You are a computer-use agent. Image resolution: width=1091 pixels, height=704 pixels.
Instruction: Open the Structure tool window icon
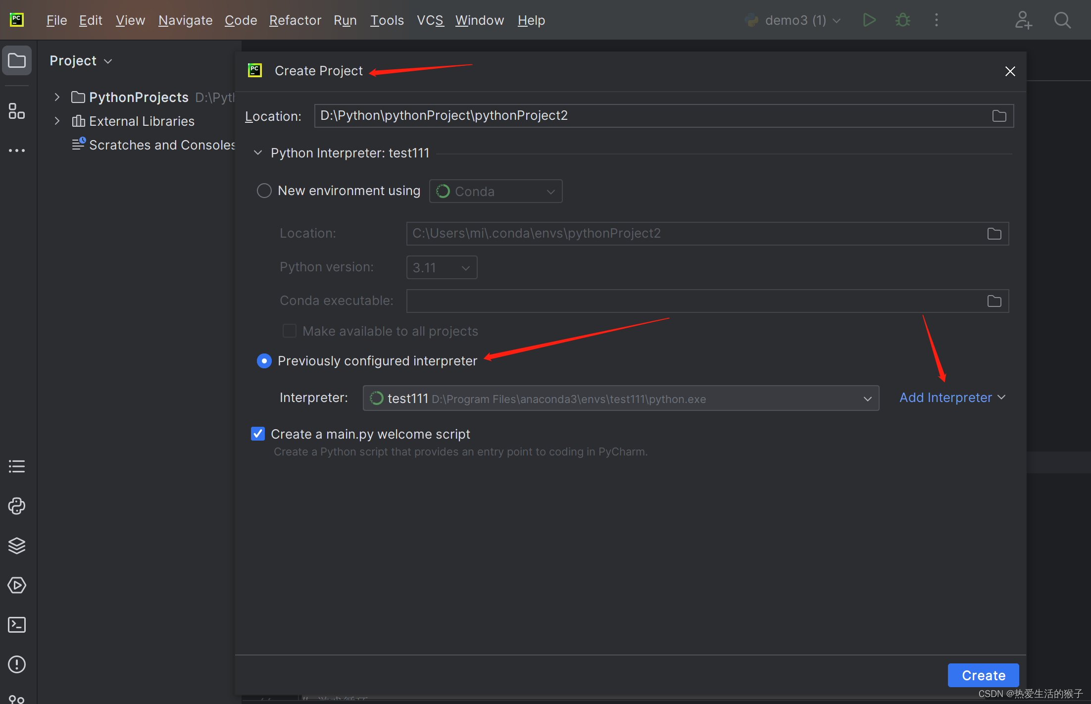coord(17,111)
